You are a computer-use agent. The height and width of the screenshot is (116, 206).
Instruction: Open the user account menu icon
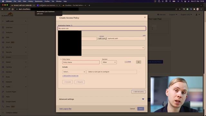pos(197,15)
